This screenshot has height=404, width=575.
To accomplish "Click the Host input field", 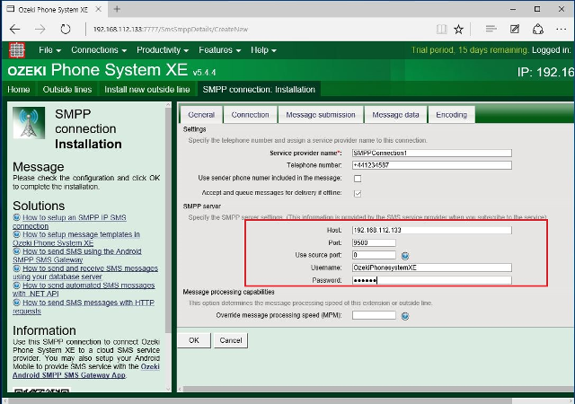I will (431, 230).
